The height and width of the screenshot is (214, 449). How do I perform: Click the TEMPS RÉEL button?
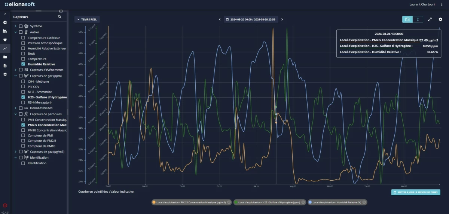pyautogui.click(x=87, y=19)
